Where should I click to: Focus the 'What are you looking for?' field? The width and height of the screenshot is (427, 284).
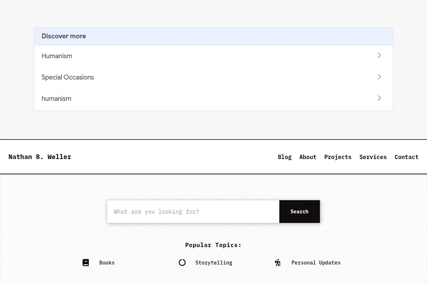(x=193, y=212)
